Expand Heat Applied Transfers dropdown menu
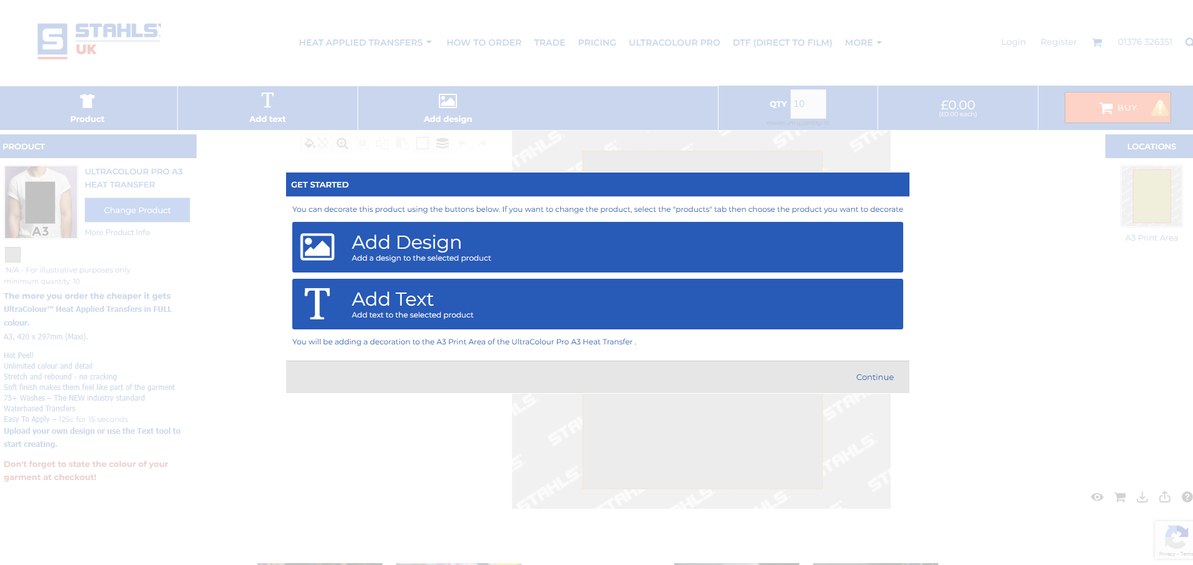 click(x=365, y=42)
